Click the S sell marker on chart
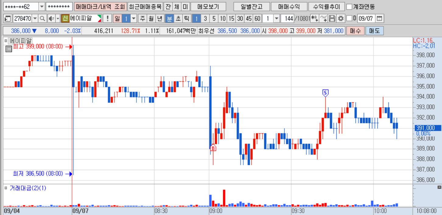This screenshot has height=215, width=442. [325, 92]
